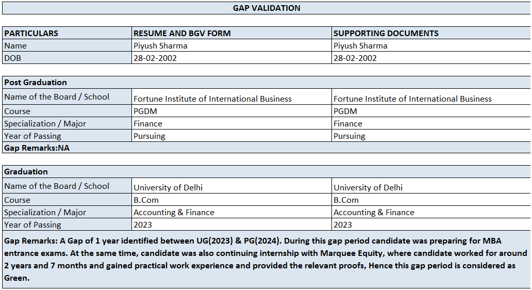This screenshot has height=290, width=532.
Task: Select Accounting & Finance in Resume column
Action: (174, 212)
